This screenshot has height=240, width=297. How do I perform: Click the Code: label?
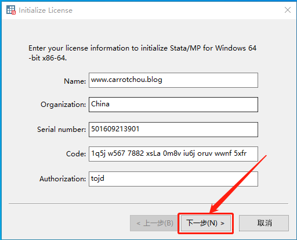tap(76, 154)
